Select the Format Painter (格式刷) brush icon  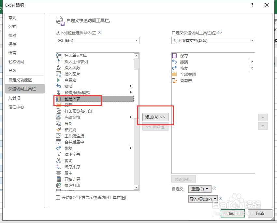(x=58, y=130)
